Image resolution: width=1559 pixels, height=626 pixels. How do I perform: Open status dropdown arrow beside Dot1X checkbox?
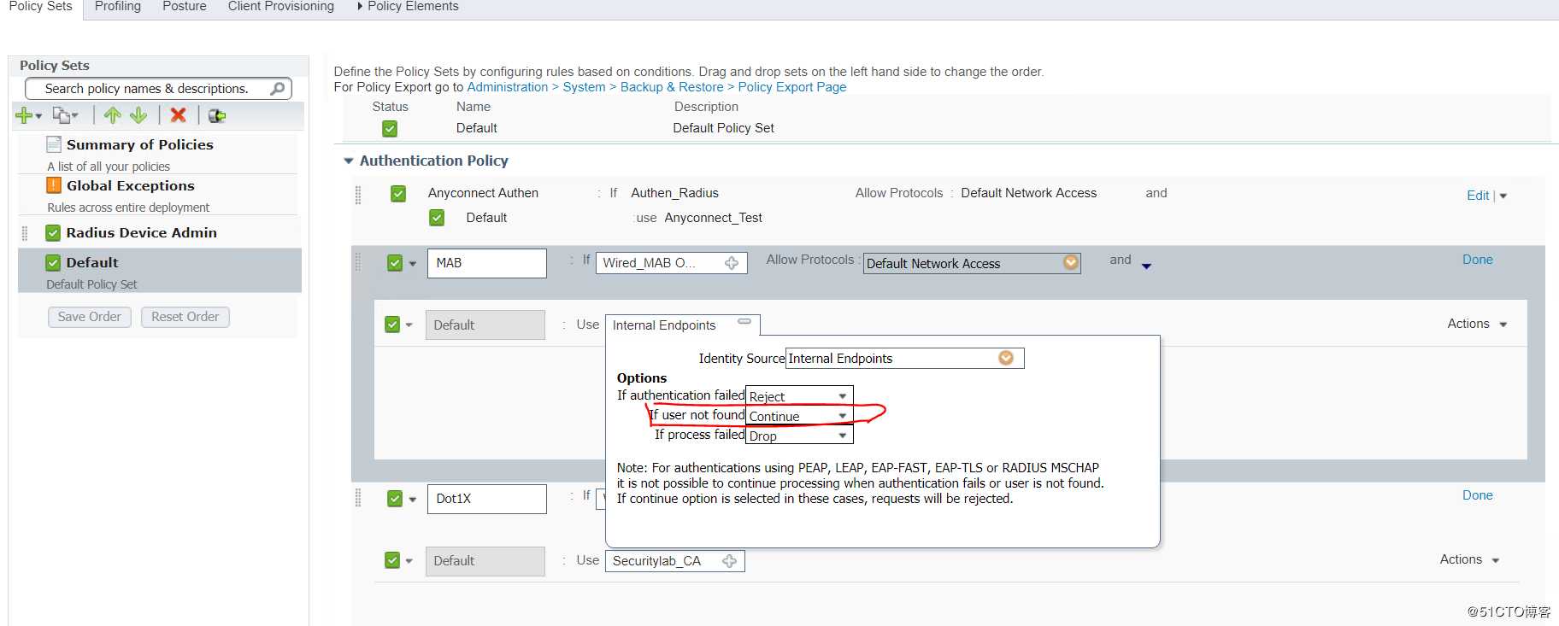[413, 500]
